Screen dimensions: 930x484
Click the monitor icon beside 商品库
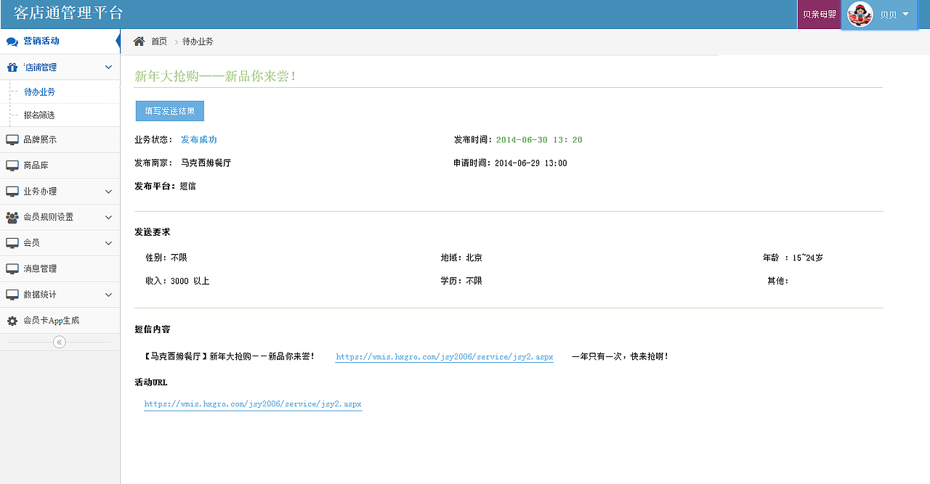point(12,166)
